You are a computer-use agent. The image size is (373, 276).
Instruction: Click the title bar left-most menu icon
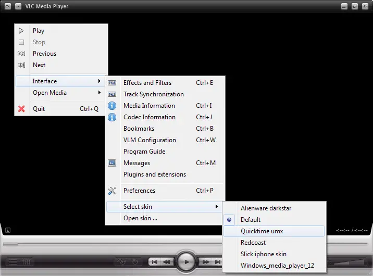pos(8,6)
